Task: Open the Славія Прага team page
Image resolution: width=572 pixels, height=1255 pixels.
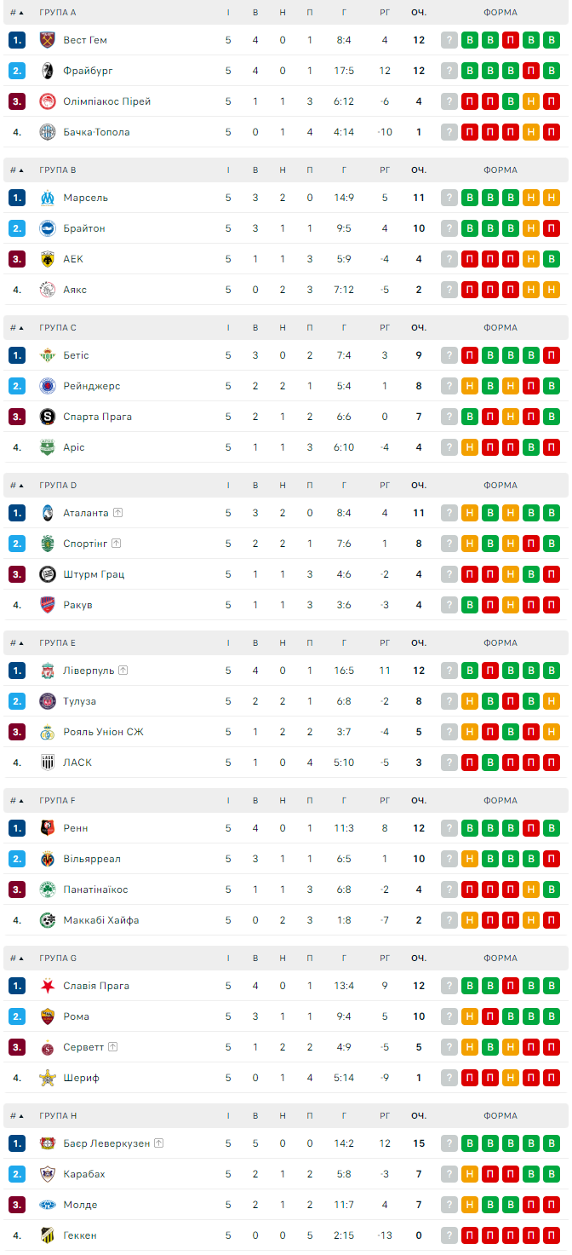Action: point(96,986)
